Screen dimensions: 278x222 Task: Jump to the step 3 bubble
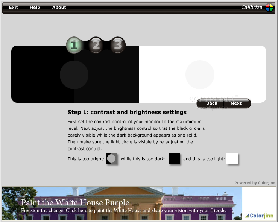coord(118,45)
